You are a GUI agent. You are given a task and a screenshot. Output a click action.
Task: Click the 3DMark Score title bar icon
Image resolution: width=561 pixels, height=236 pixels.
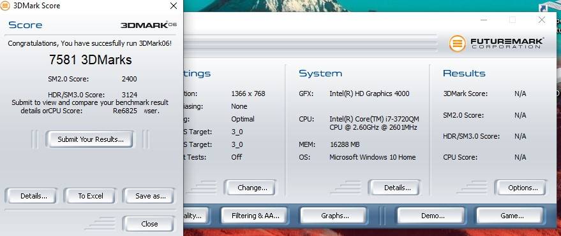pyautogui.click(x=4, y=6)
